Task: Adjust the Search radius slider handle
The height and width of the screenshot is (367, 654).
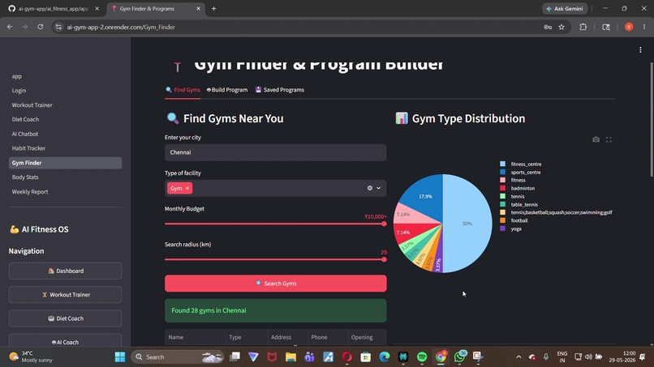Action: pyautogui.click(x=384, y=259)
